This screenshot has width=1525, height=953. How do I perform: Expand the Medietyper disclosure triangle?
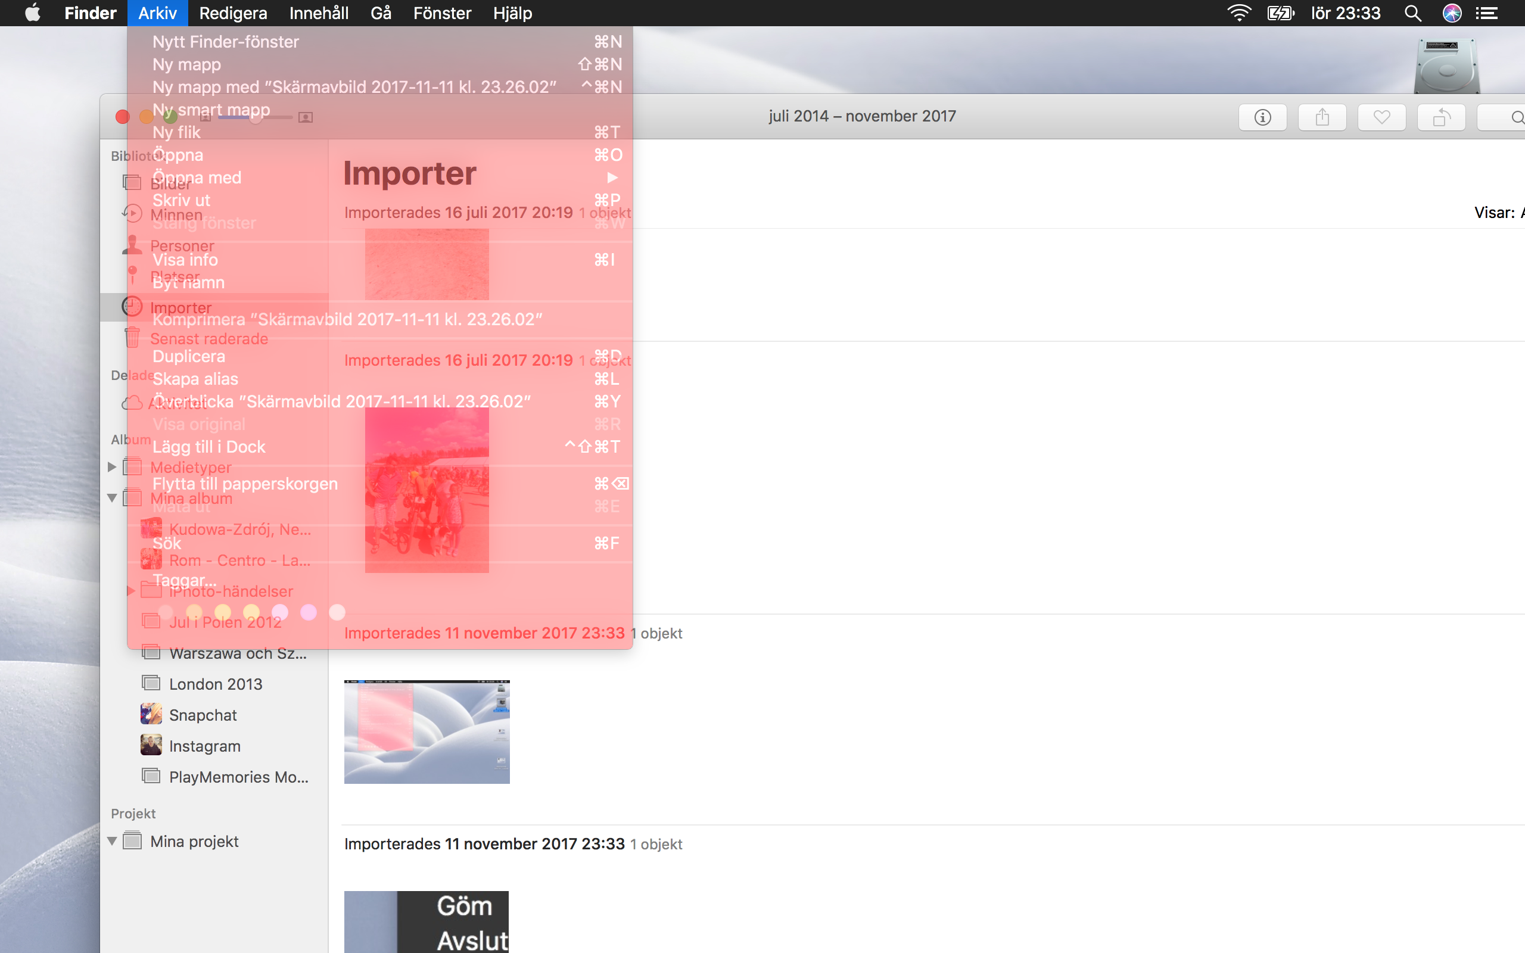(112, 467)
